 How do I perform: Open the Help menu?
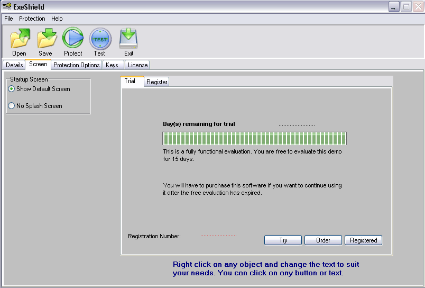coord(57,19)
